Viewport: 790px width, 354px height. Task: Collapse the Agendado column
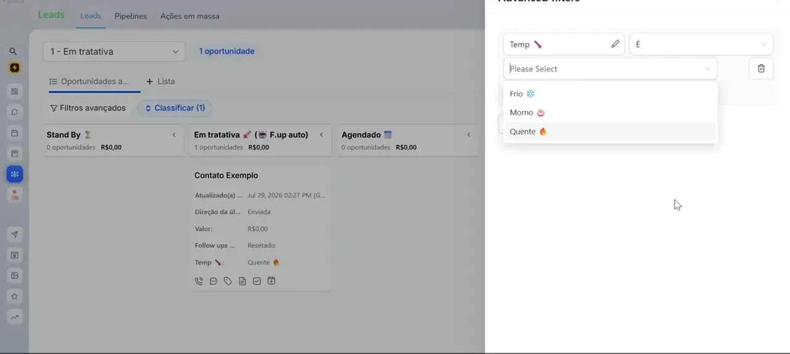point(469,135)
